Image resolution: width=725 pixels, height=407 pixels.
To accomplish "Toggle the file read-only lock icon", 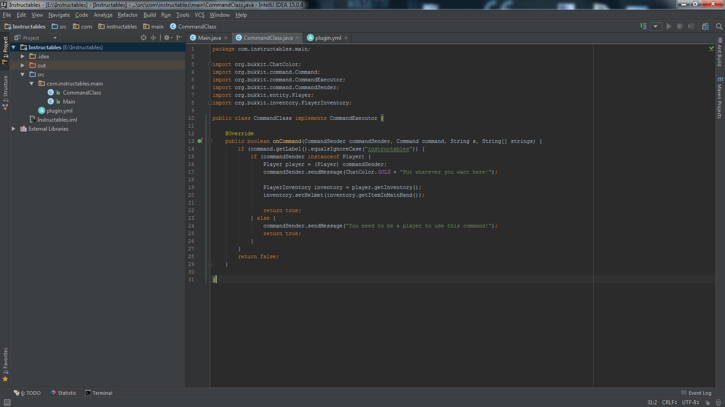I will (x=707, y=402).
